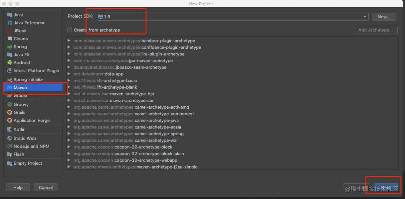Click the Cancel button
Viewport: 405px width, 199px height.
[x=46, y=187]
